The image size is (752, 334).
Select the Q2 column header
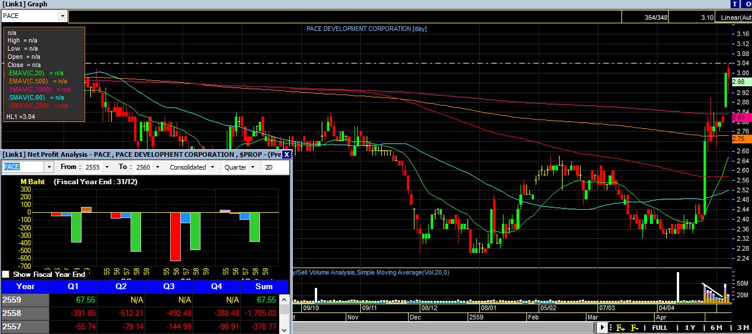[121, 286]
